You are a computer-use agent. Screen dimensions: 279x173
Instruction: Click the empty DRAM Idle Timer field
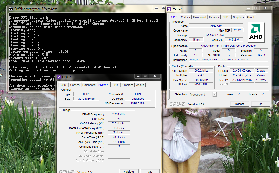(x=118, y=151)
